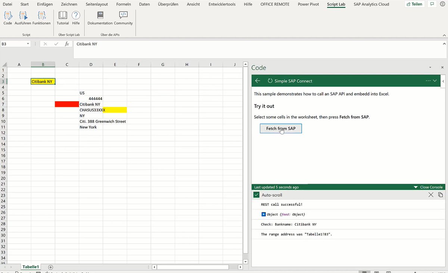Collapse the ribbon with the chevron
This screenshot has height=273, width=448.
[444, 35]
